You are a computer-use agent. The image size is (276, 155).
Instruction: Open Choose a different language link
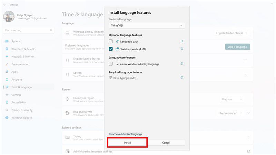pyautogui.click(x=126, y=134)
